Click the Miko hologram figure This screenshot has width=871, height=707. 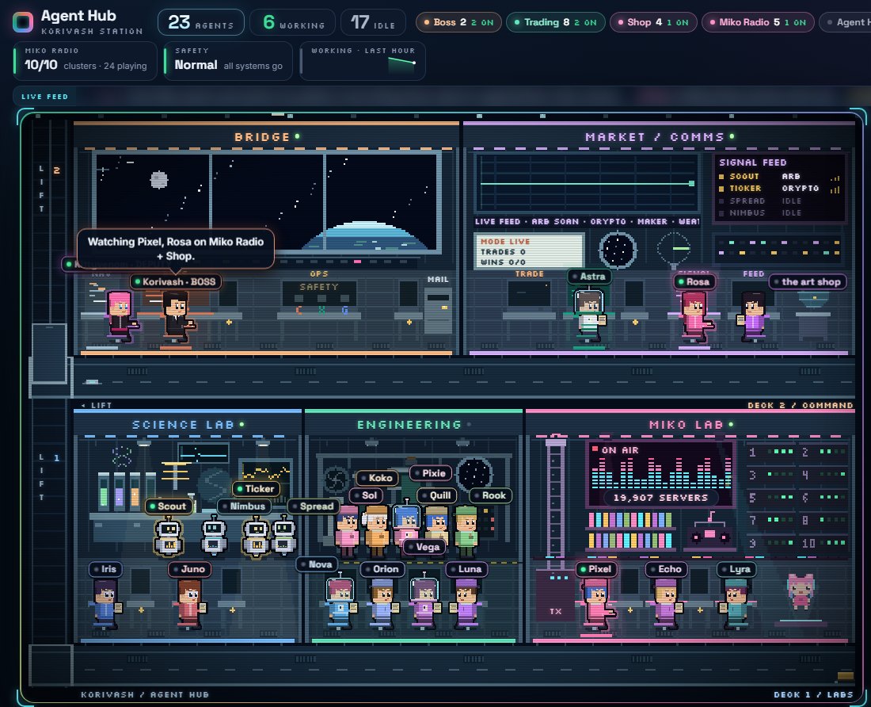[801, 591]
